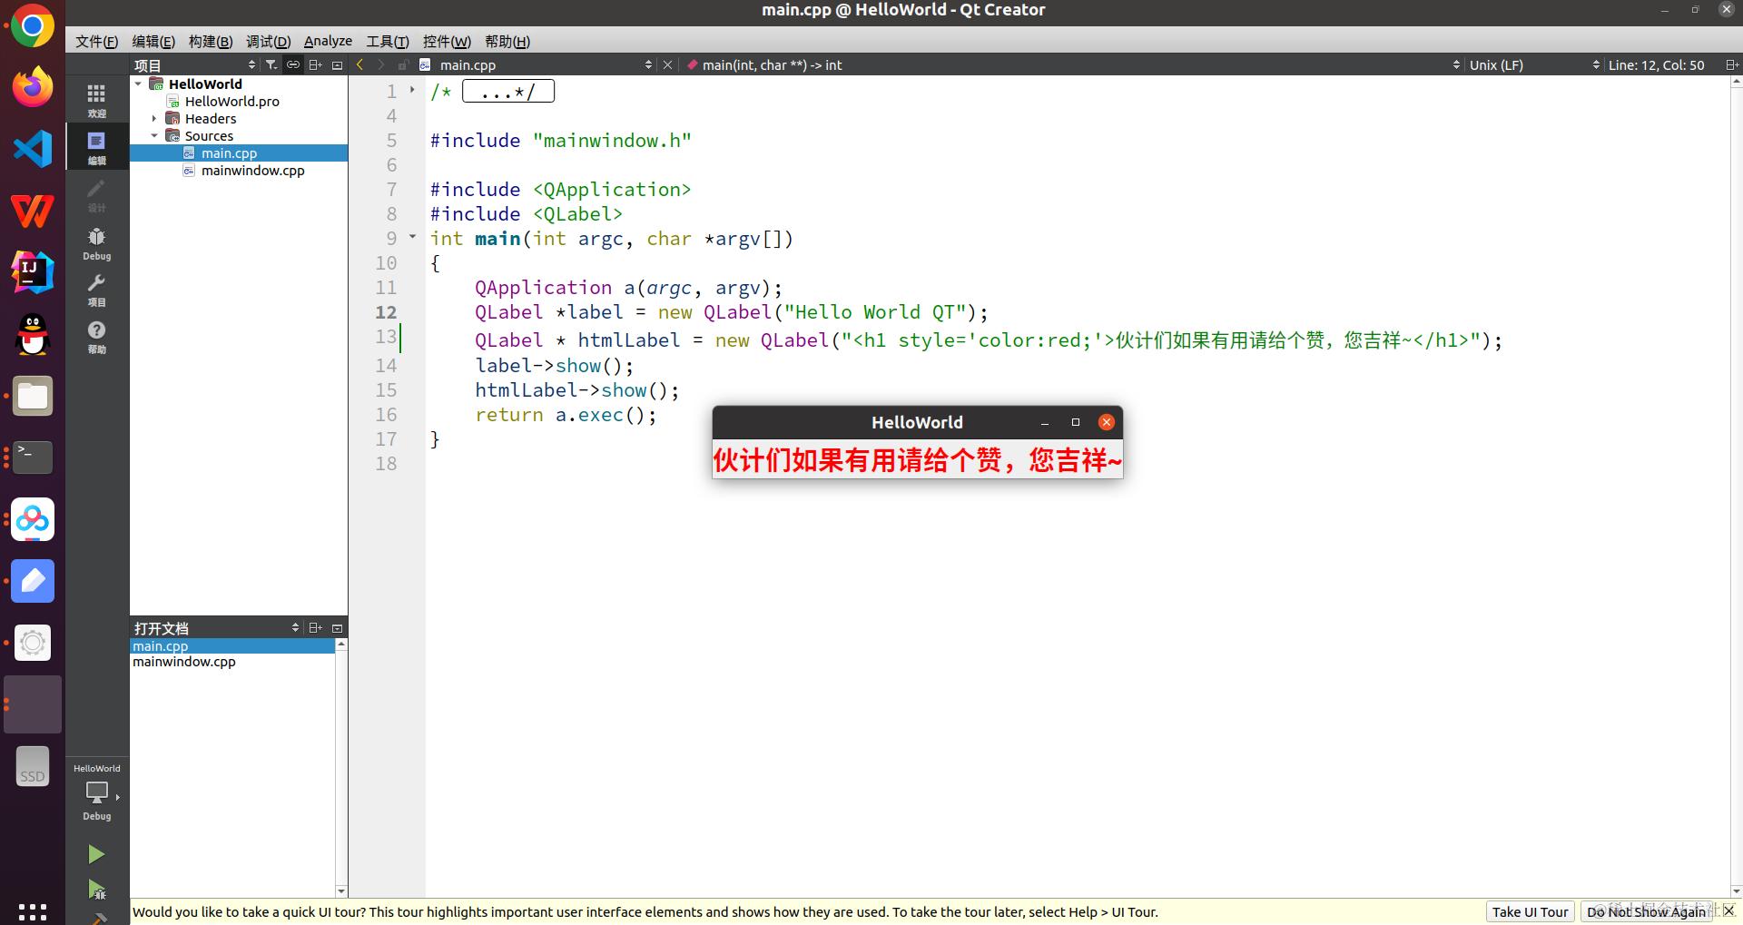Split the editor with the split icon
The width and height of the screenshot is (1743, 925).
(x=1731, y=64)
